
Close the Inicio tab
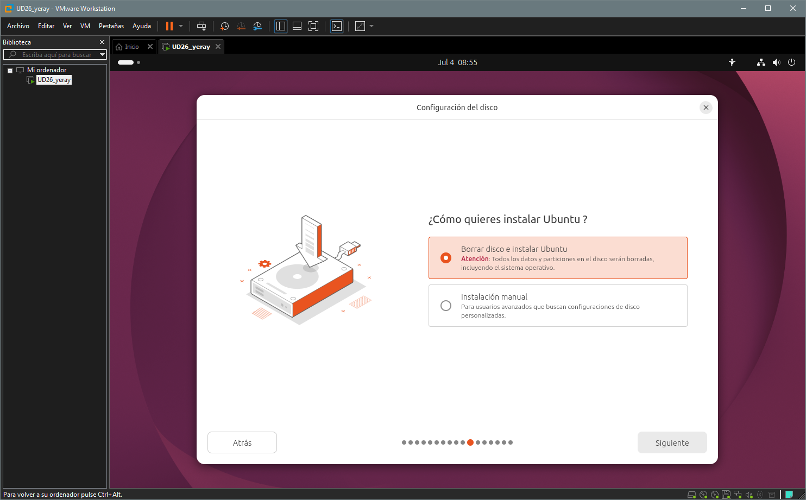150,47
